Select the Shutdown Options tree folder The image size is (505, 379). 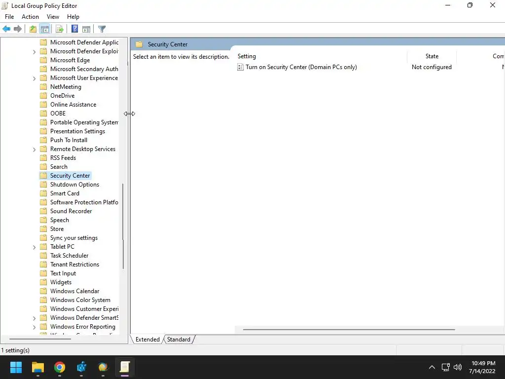pos(75,185)
